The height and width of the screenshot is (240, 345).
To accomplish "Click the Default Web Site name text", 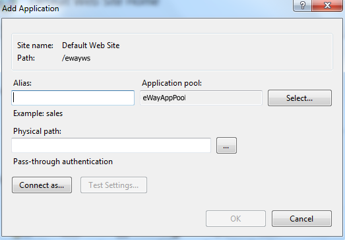I will 91,45.
